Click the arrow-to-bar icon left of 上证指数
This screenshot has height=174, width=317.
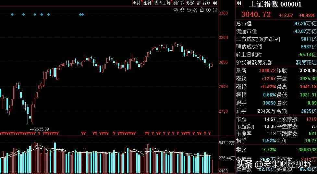(239, 3)
